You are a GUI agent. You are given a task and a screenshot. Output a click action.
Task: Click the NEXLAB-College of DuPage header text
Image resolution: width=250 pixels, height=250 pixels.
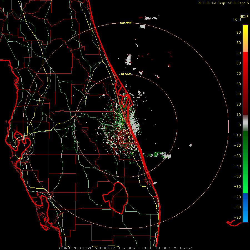pyautogui.click(x=223, y=3)
